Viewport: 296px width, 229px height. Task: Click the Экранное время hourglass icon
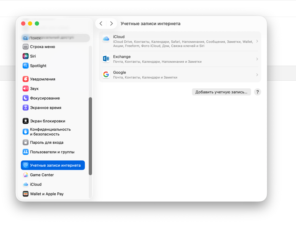(25, 108)
